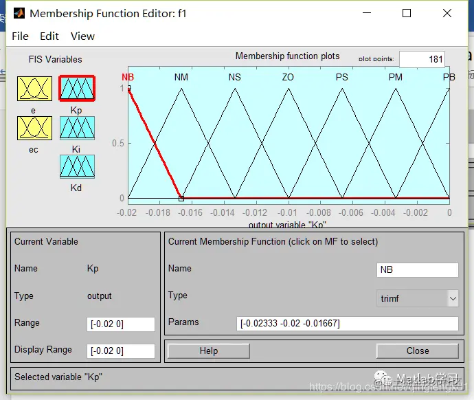Screen dimensions: 474x400
Task: Click the MATLAB logo in title bar
Action: (x=19, y=13)
